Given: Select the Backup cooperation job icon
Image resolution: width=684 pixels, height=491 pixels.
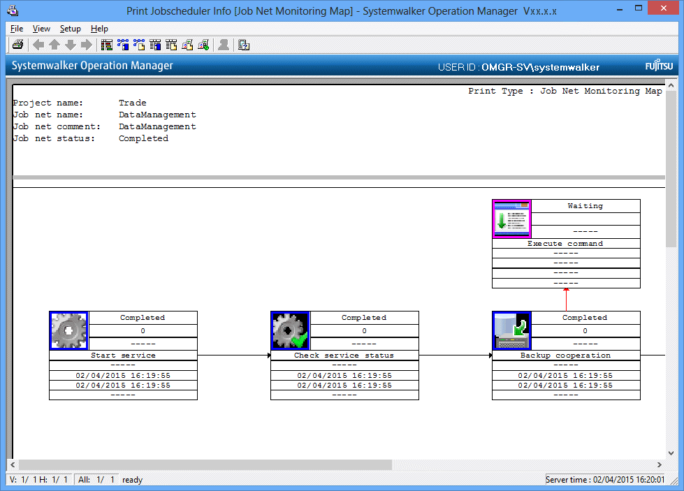Looking at the screenshot, I should [511, 330].
